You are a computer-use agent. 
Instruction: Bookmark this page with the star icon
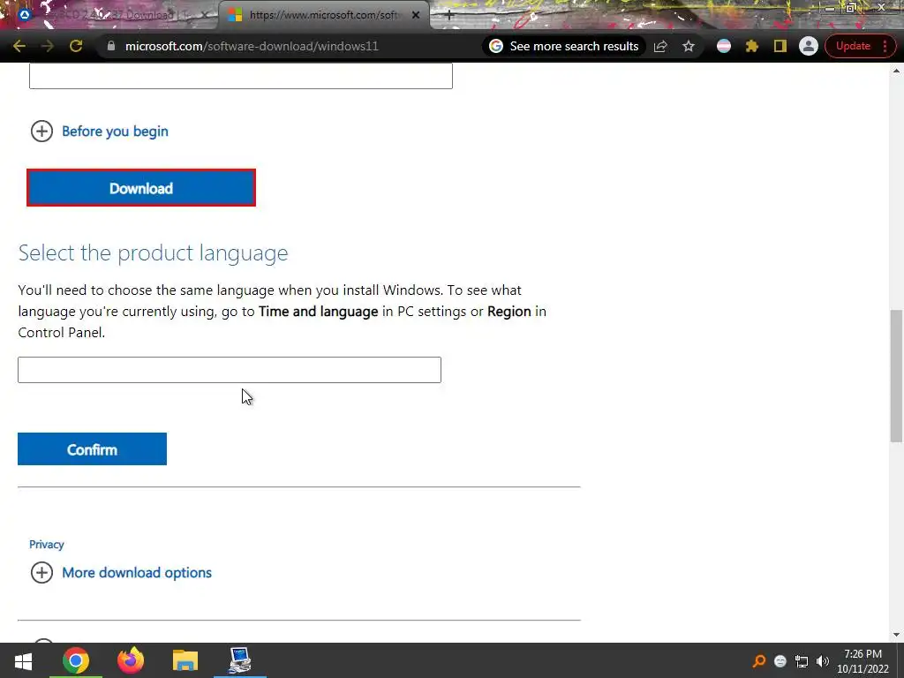coord(689,46)
